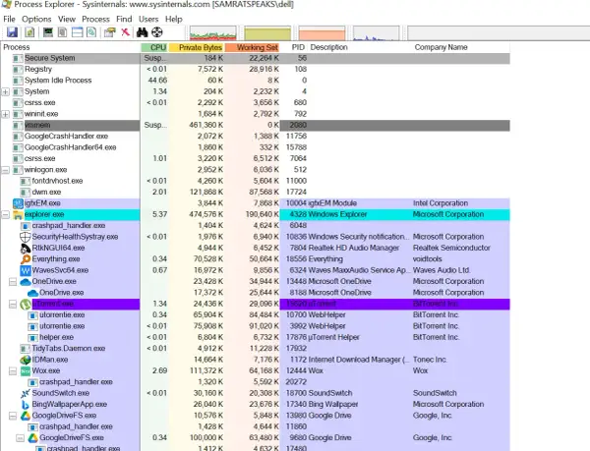Collapse the explorer.exe tree node
Viewport: 590px width, 451px height.
pyautogui.click(x=6, y=214)
